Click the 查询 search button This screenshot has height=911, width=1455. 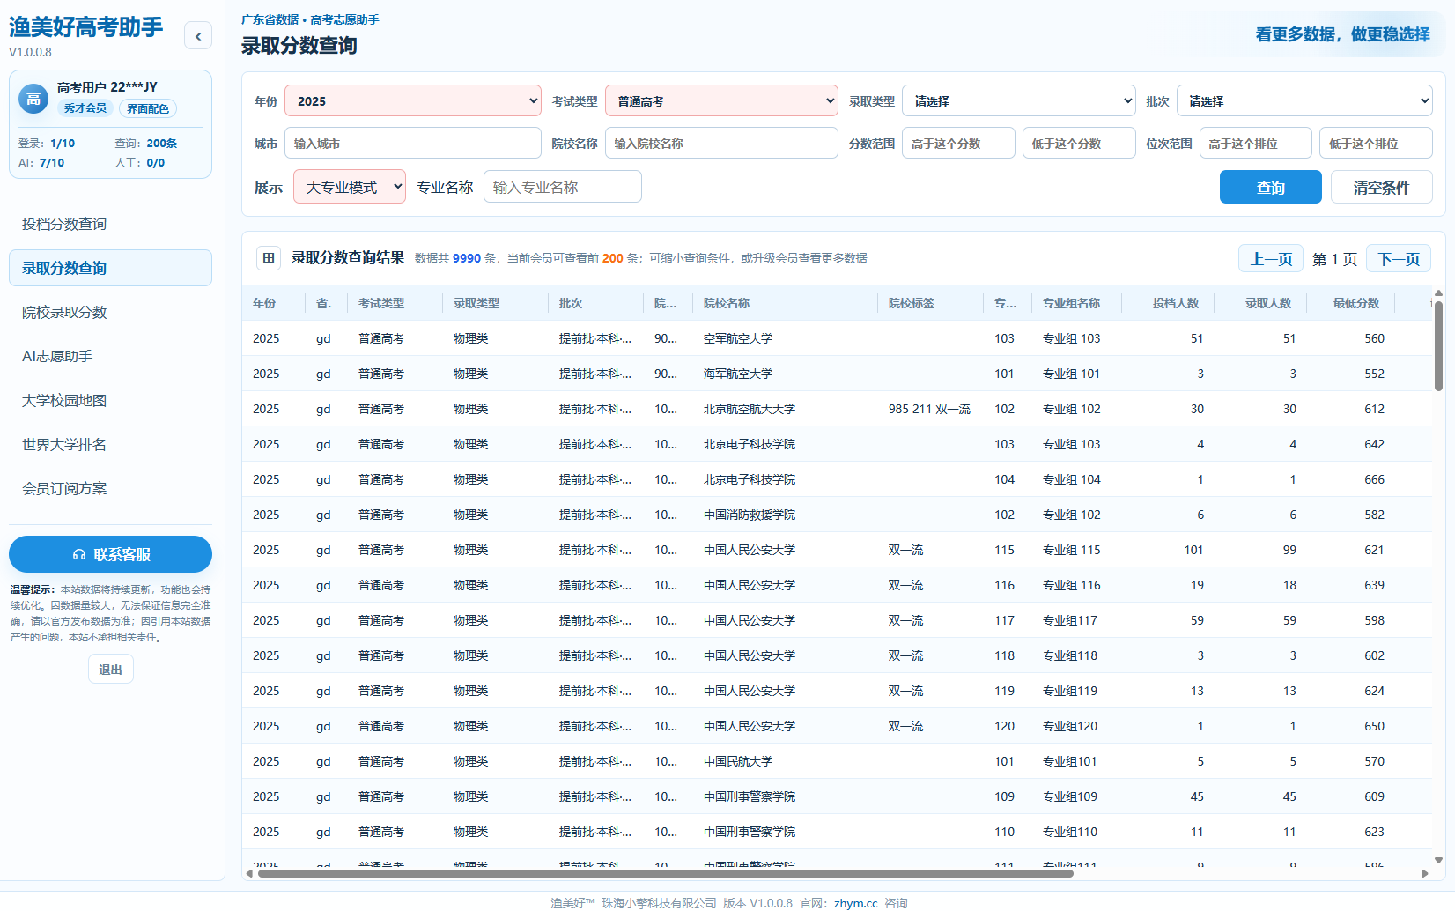(1271, 187)
